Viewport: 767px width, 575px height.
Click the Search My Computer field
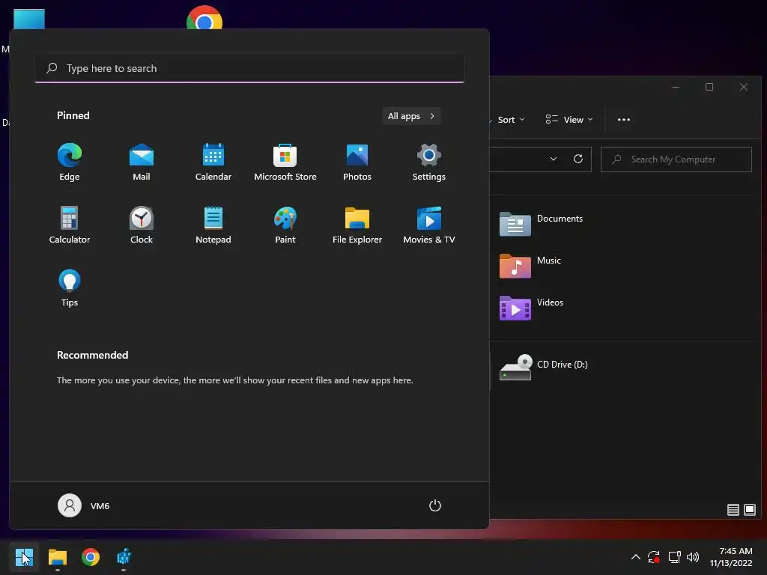click(676, 159)
